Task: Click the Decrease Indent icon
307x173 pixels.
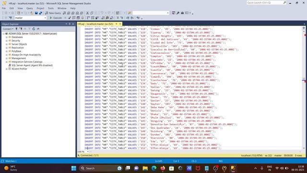Action: 128,18
